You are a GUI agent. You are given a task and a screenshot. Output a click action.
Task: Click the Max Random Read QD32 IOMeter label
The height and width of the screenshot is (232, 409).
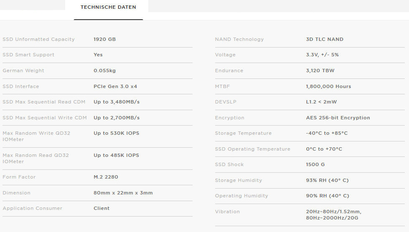point(36,158)
